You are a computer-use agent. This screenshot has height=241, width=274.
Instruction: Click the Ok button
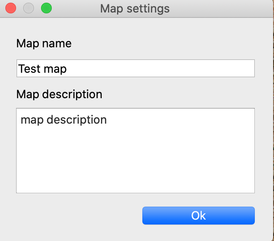198,216
